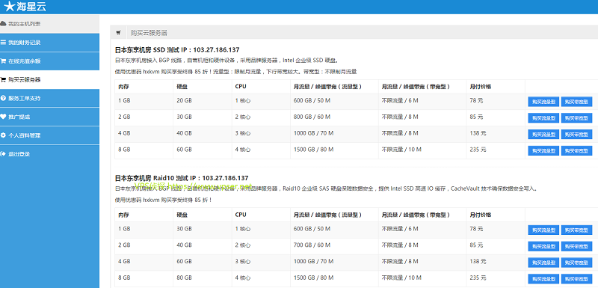Screen dimensions: 598x288
Task: Click Raid10 section 使用优惠码 hxkvm promo text line
Action: point(163,200)
